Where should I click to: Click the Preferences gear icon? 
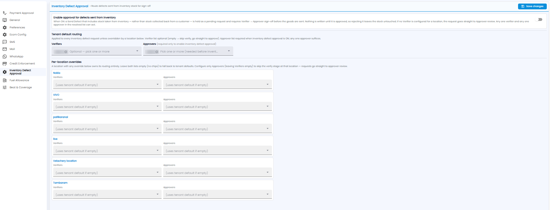coord(5,27)
